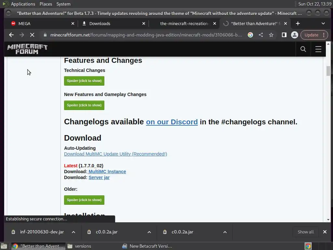Bookmark this page with the star icon

pyautogui.click(x=271, y=35)
